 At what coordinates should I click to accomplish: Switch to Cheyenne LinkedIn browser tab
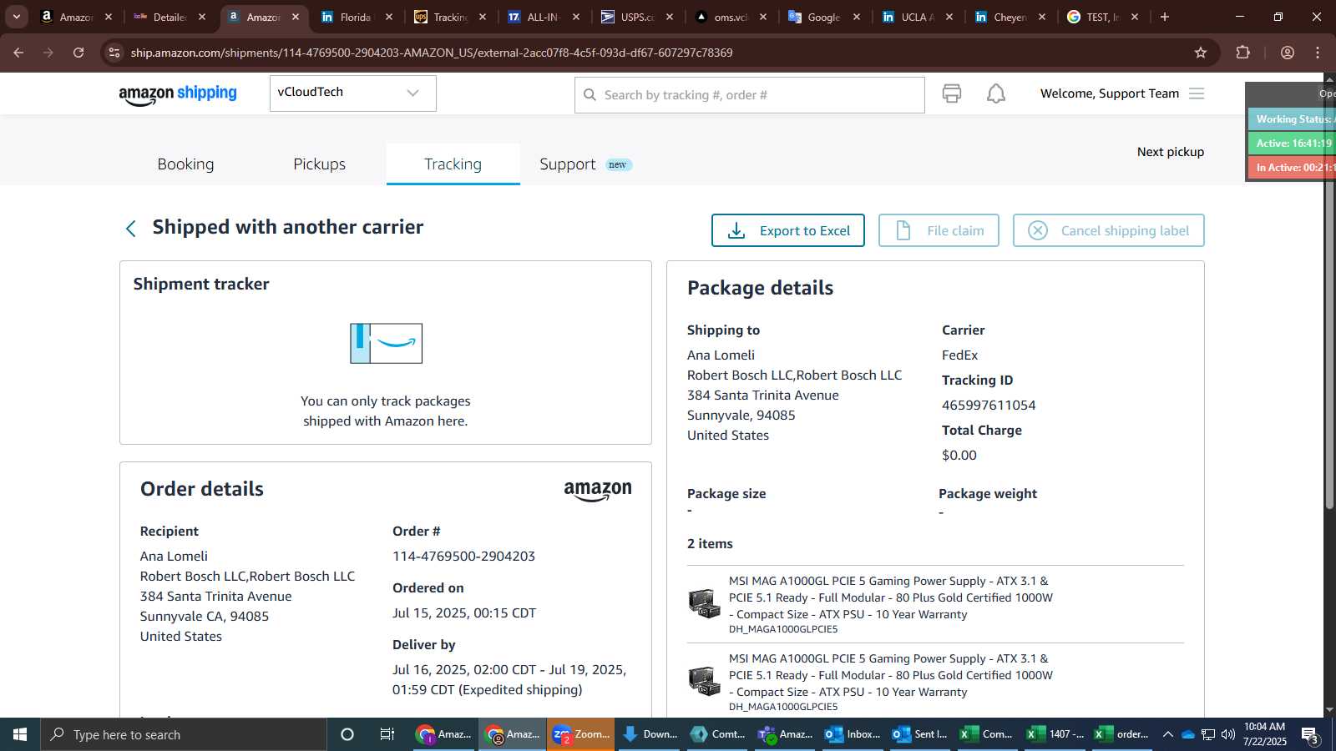pyautogui.click(x=1010, y=17)
